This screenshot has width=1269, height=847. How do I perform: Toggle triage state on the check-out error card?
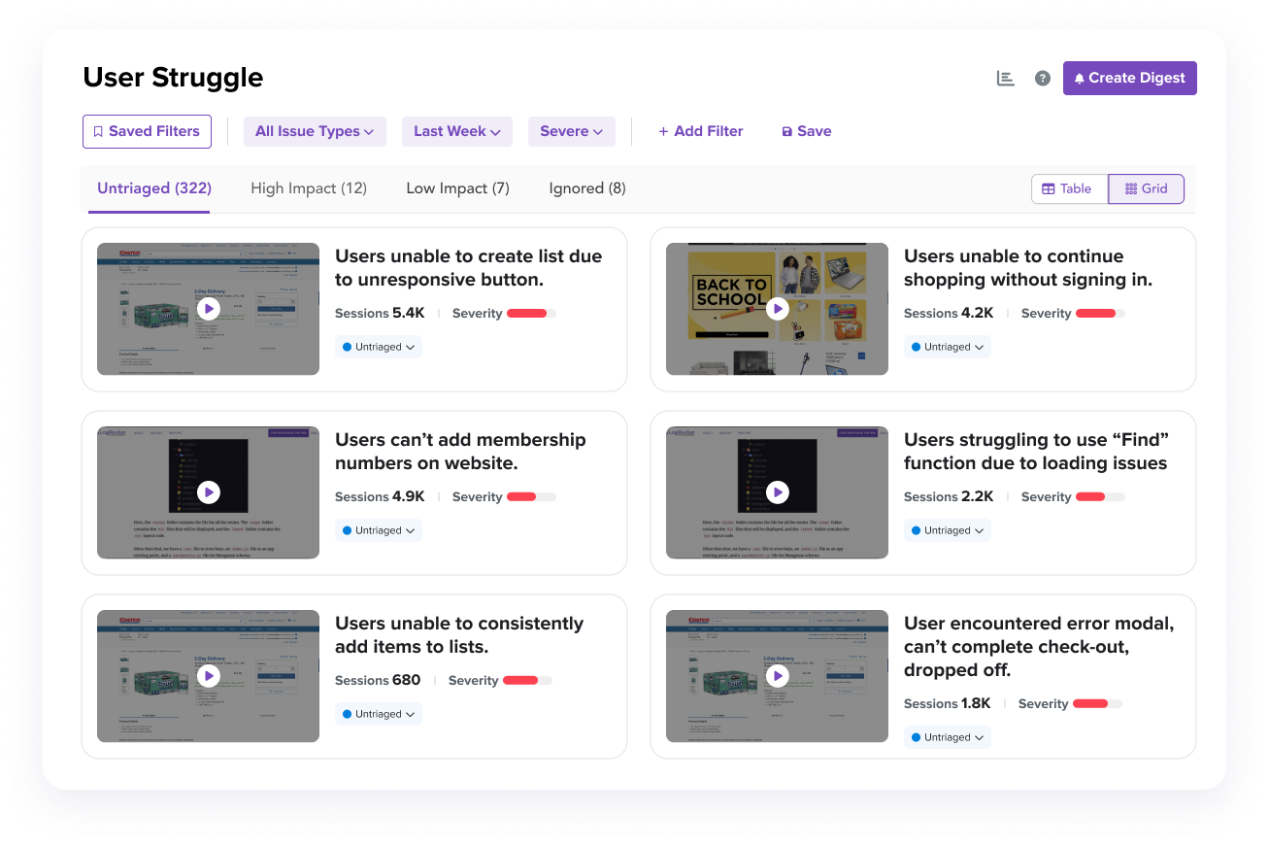pyautogui.click(x=947, y=736)
